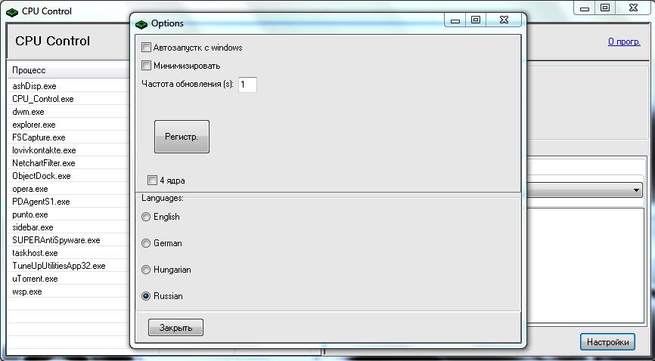Open Настройки in CPU Control window
The height and width of the screenshot is (361, 655).
(608, 342)
